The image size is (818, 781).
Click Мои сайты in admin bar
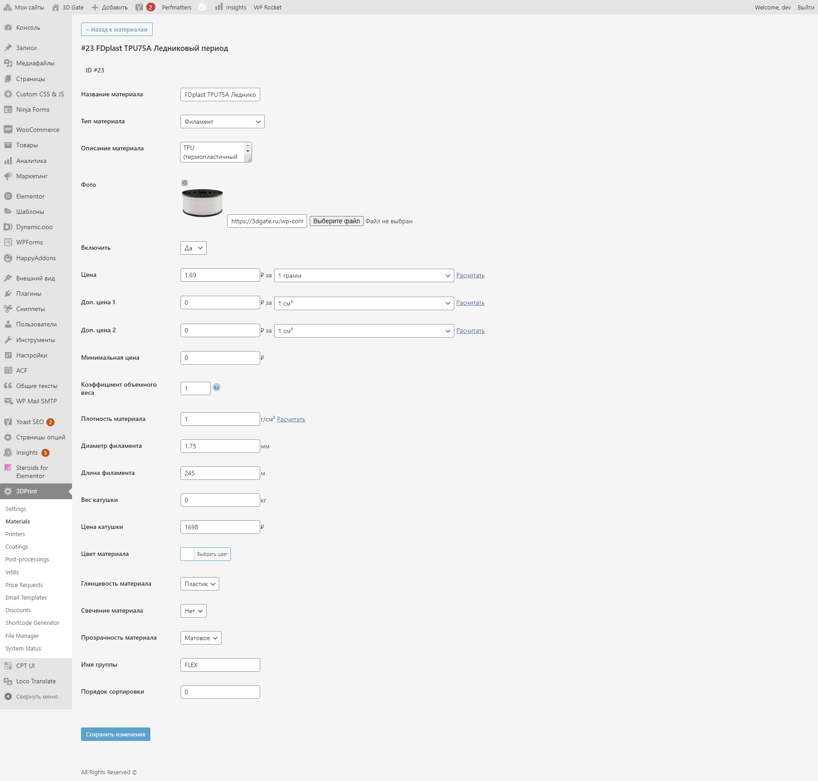pos(24,7)
